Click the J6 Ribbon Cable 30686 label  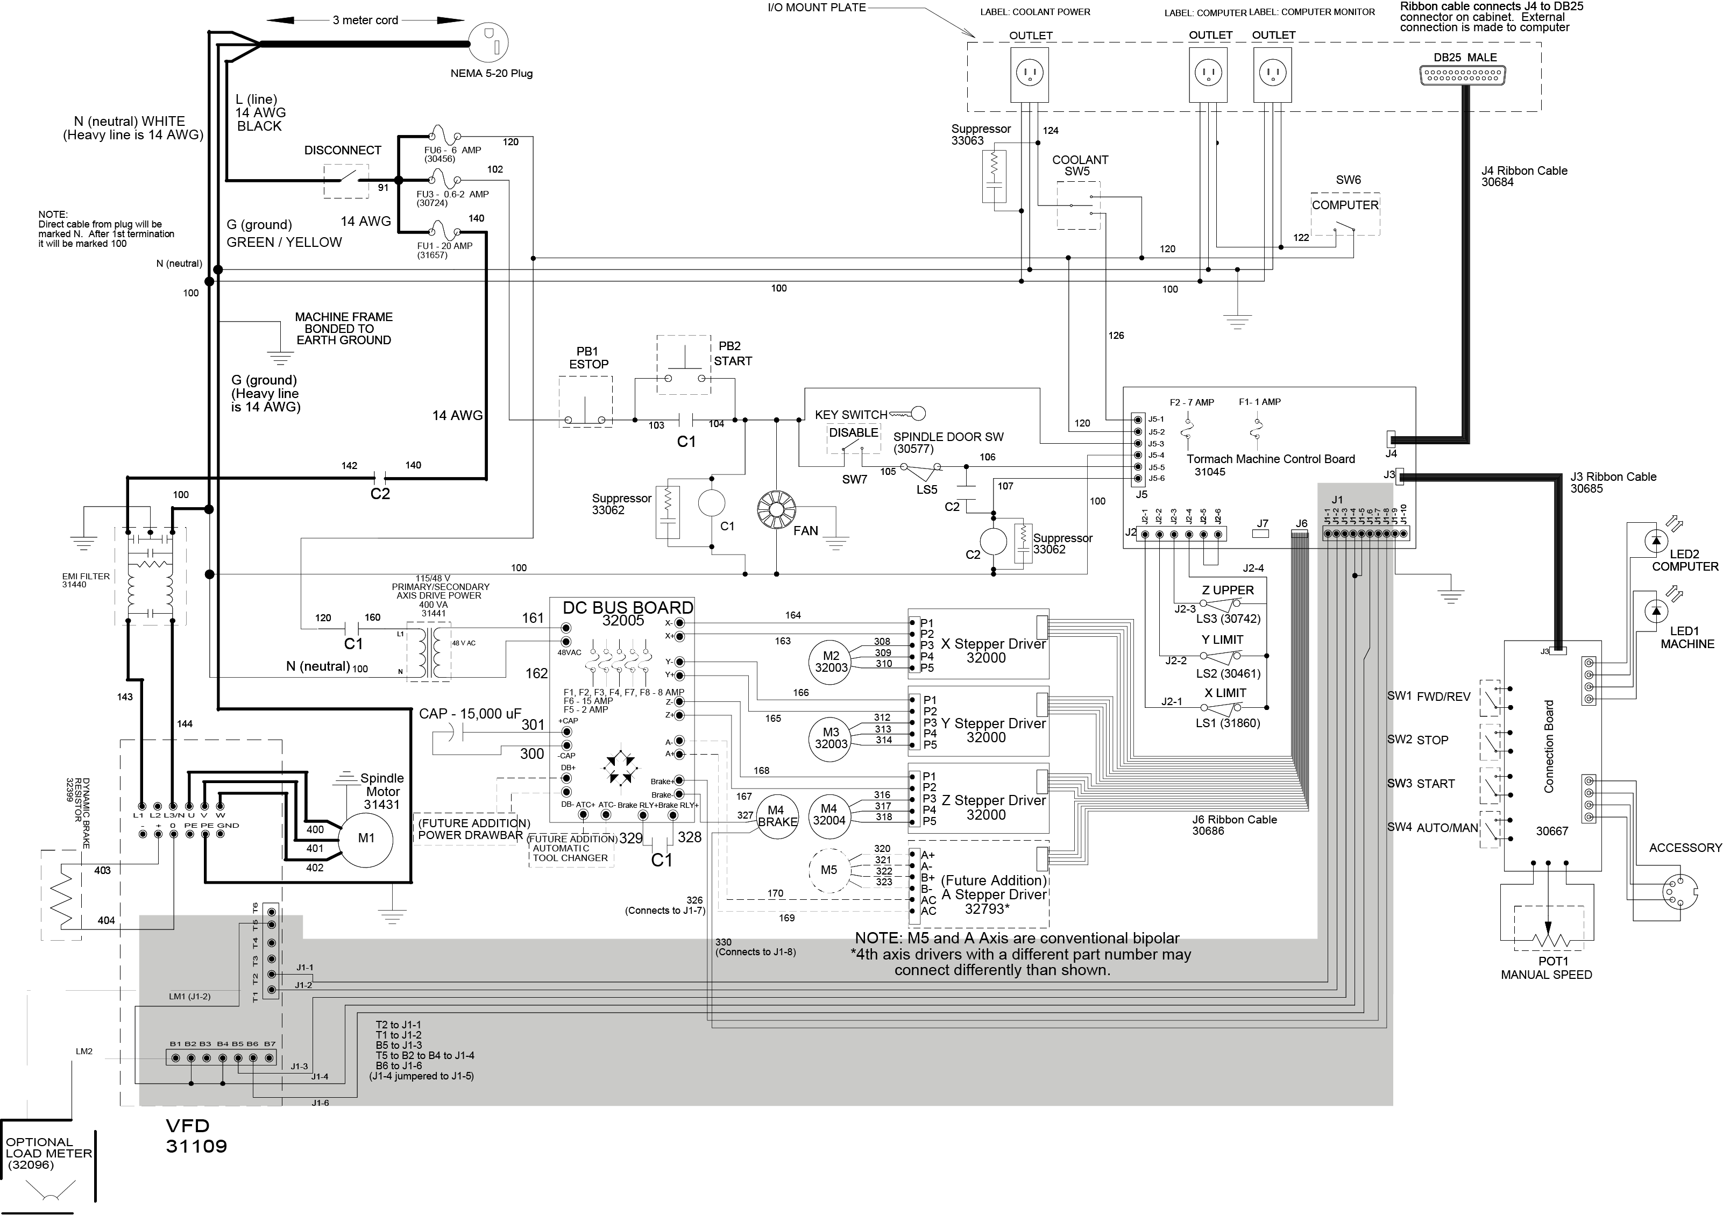[x=1235, y=826]
